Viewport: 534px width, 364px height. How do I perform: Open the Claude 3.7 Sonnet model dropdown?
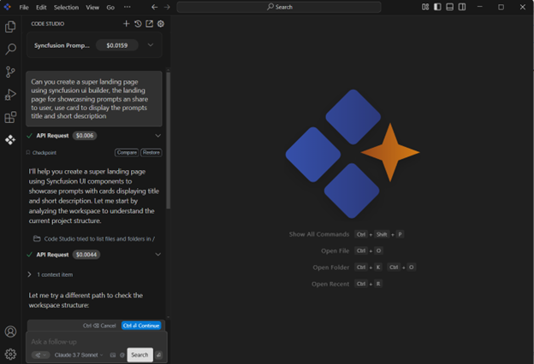point(79,355)
